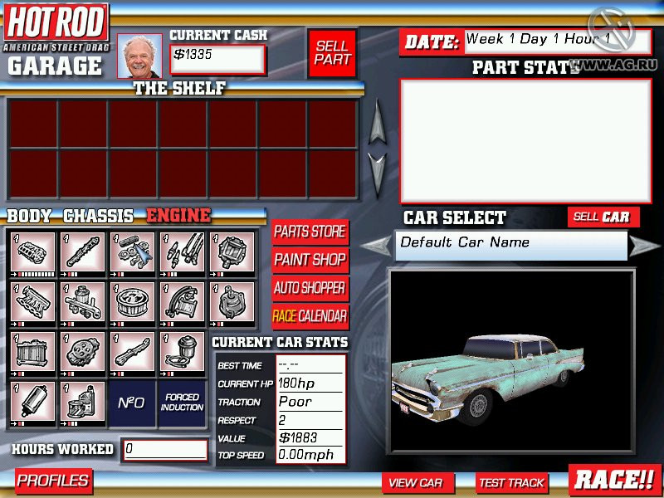Open the Auto Shopper

310,288
